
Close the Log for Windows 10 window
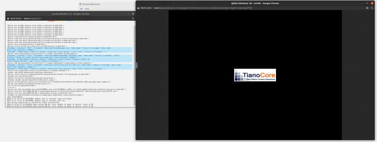(x=133, y=14)
